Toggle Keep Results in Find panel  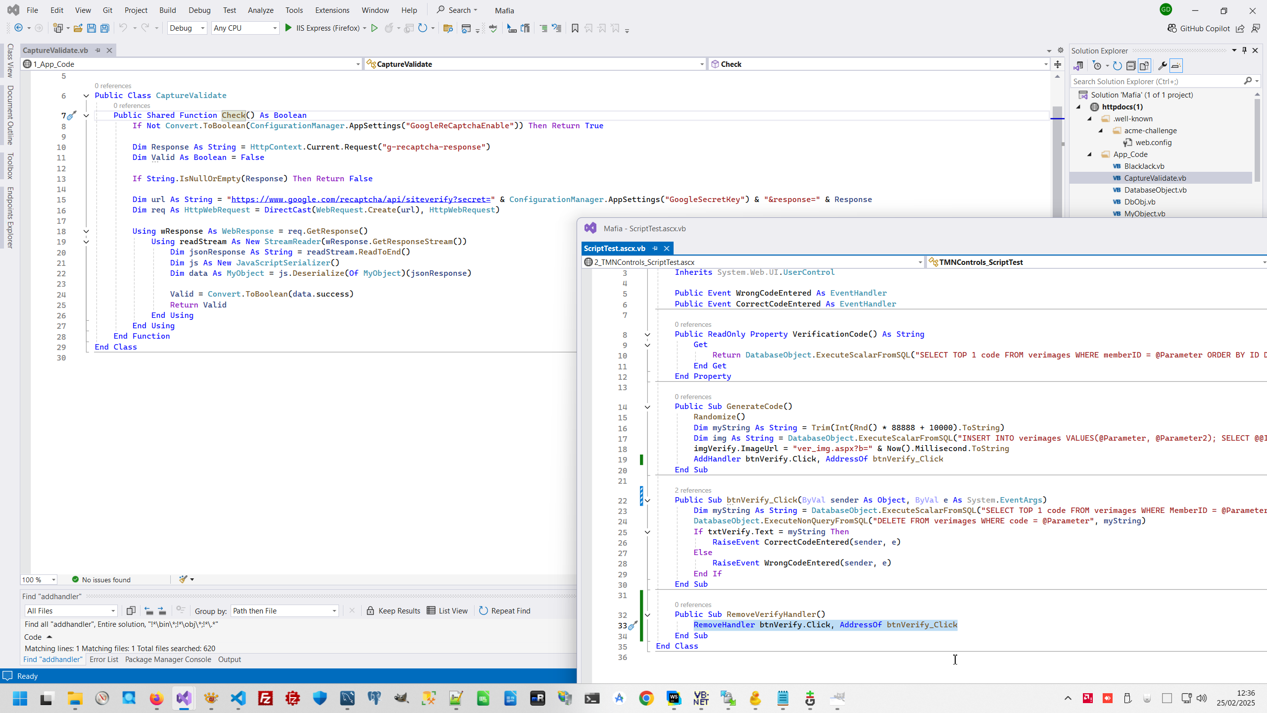pos(393,611)
